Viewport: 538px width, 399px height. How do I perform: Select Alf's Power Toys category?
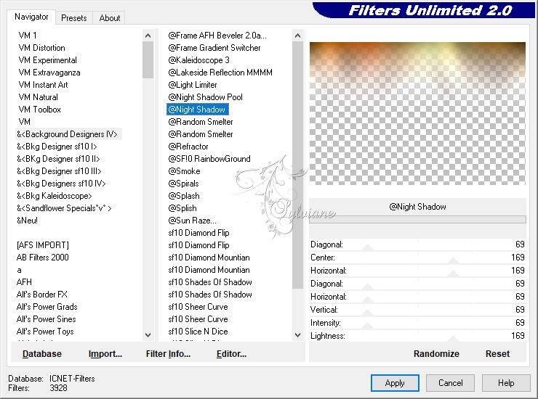click(x=45, y=332)
